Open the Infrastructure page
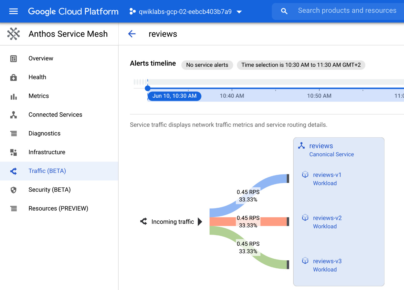Viewport: 404px width, 290px height. click(x=47, y=152)
